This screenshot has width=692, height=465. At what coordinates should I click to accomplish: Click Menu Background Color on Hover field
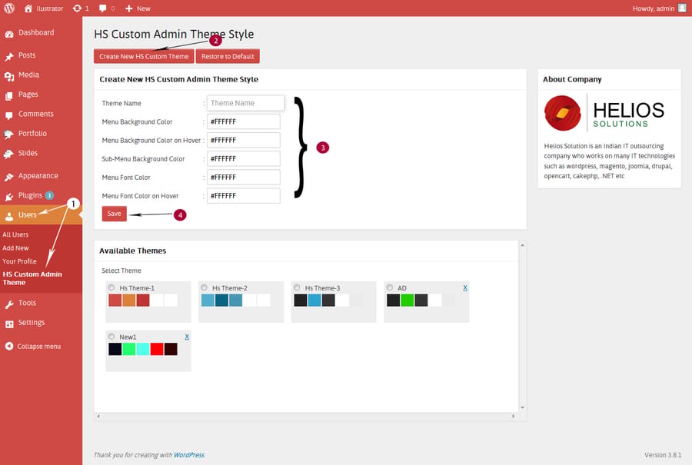244,140
